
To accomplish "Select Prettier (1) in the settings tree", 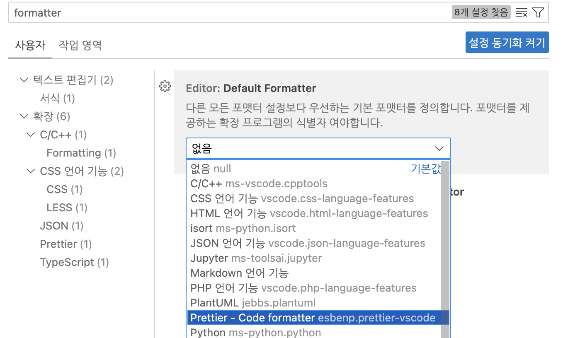I will [x=66, y=244].
